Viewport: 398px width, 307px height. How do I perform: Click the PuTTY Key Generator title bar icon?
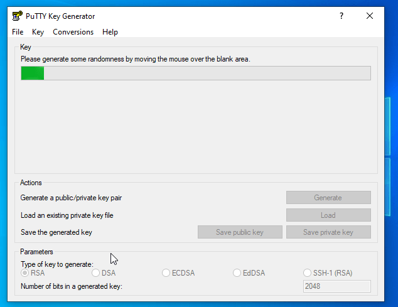tap(17, 16)
